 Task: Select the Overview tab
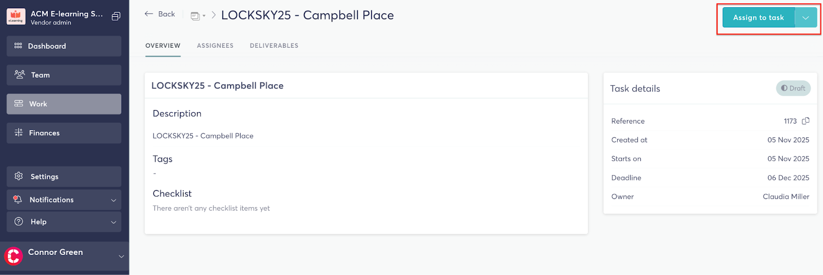tap(163, 46)
